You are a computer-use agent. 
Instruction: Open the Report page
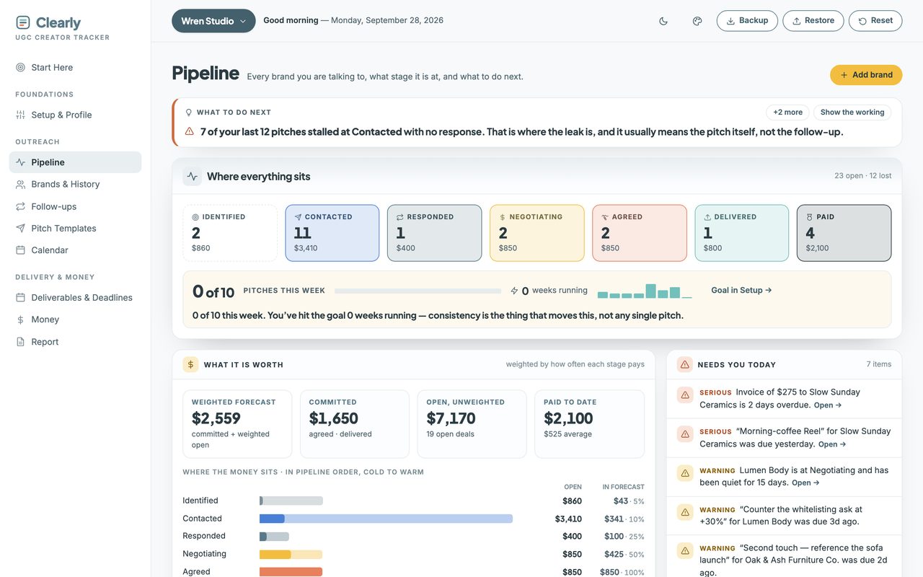pyautogui.click(x=75, y=342)
